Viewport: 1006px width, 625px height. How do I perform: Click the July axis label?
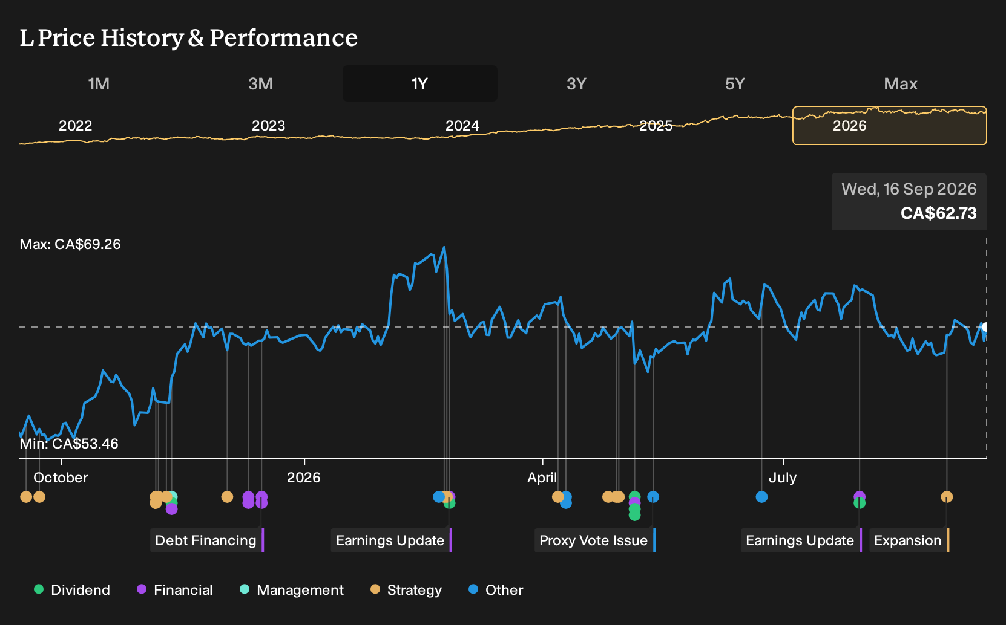pyautogui.click(x=782, y=478)
